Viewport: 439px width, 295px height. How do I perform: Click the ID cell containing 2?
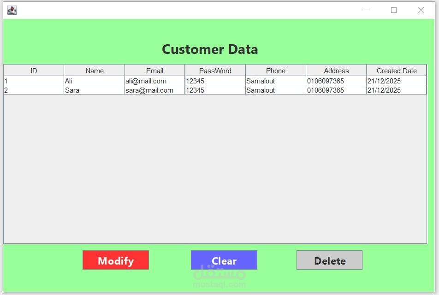click(x=34, y=90)
